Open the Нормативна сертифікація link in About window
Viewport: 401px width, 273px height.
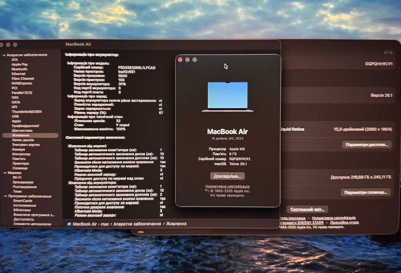click(x=227, y=186)
